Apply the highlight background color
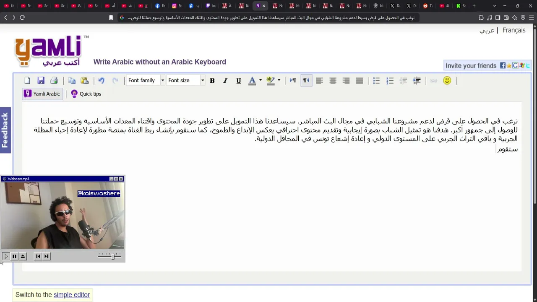The width and height of the screenshot is (537, 302). 270,81
